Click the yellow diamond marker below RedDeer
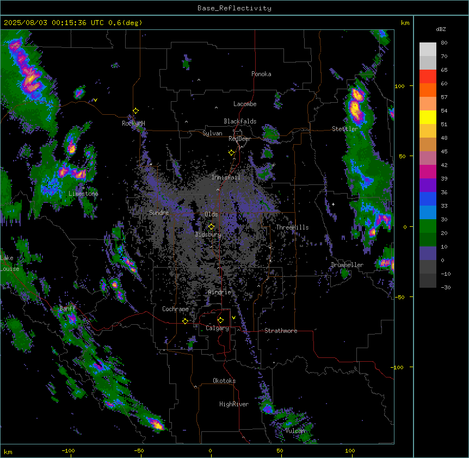This screenshot has height=458, width=469. [231, 153]
